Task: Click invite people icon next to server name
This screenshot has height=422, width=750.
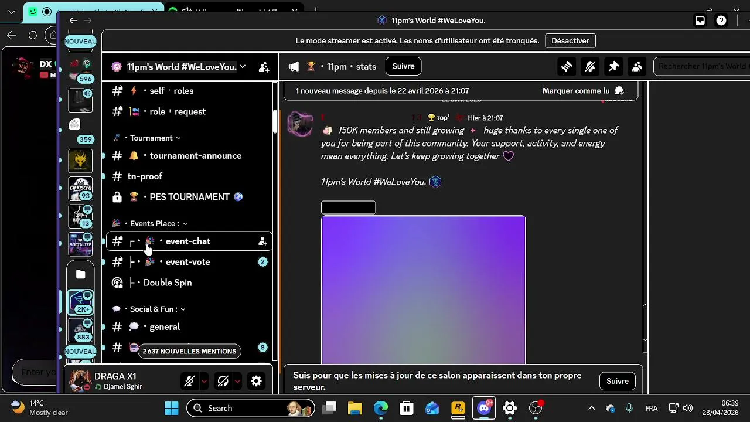Action: point(264,67)
